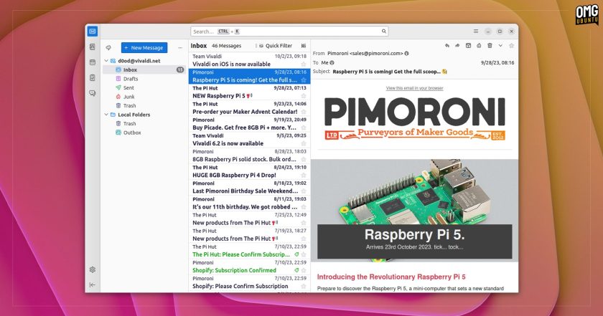603x316 pixels.
Task: Open the Chat space
Action: (x=93, y=93)
